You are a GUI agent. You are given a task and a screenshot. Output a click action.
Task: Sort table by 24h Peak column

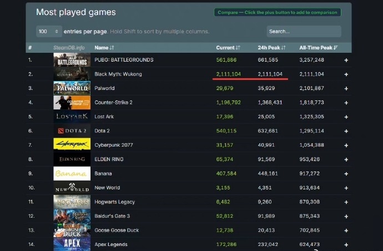tap(271, 48)
